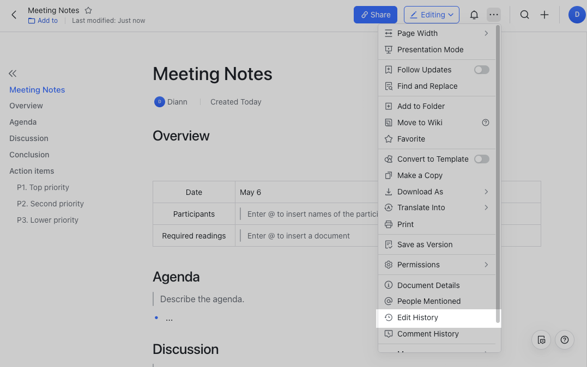
Task: Open the notifications bell
Action: [474, 15]
